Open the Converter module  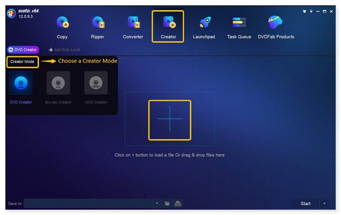(x=133, y=27)
